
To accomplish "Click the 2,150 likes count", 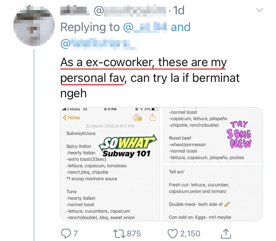I will point(190,233).
